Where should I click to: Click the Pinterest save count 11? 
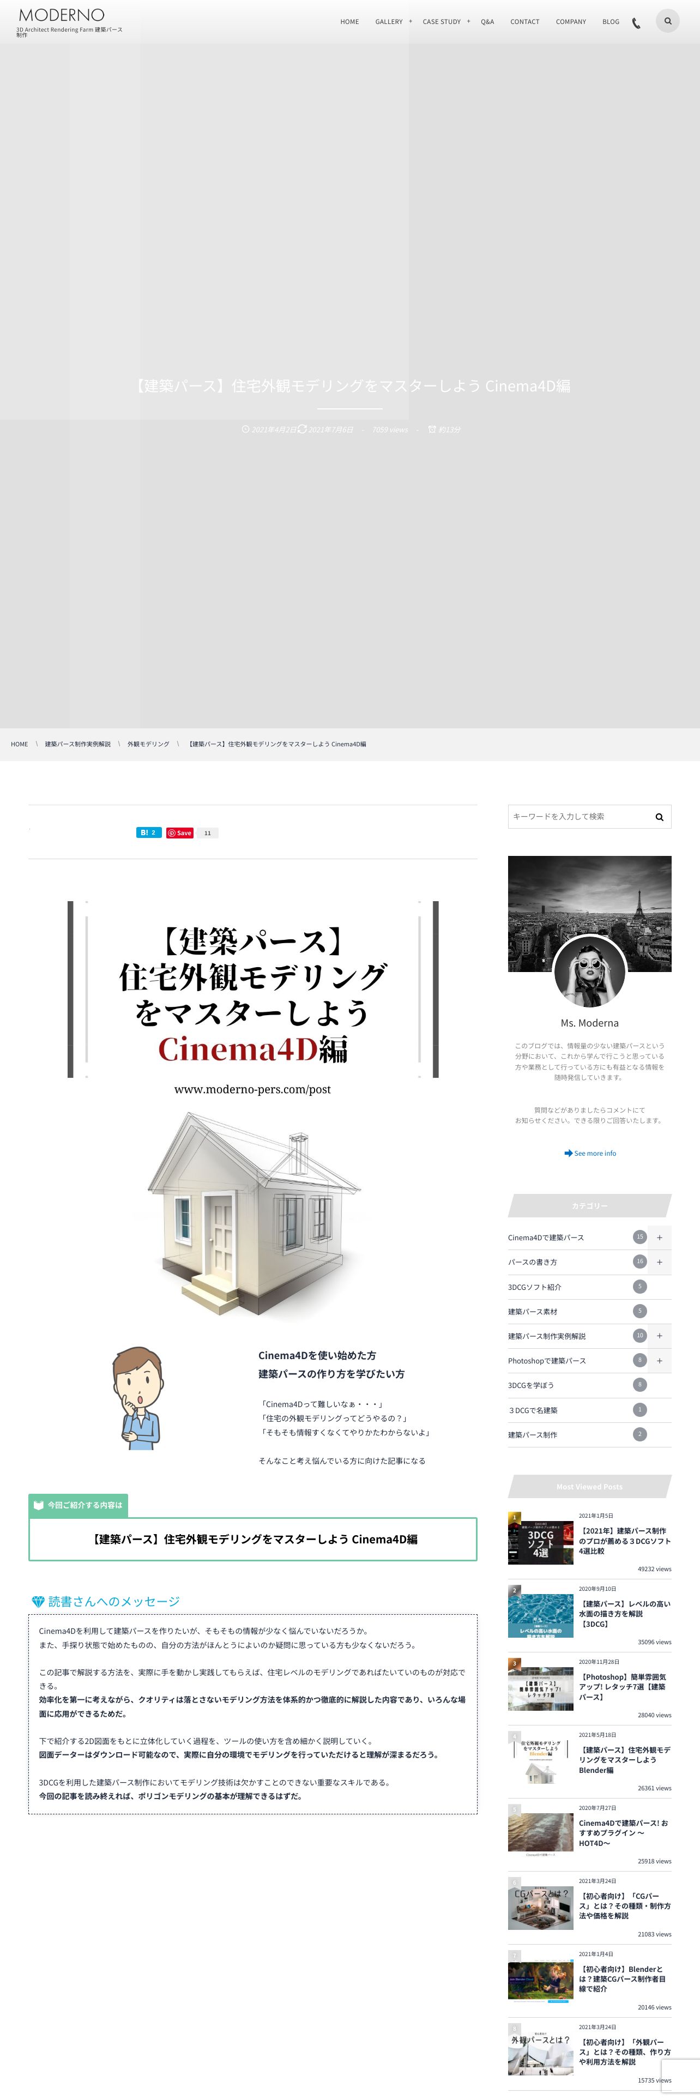tap(208, 832)
